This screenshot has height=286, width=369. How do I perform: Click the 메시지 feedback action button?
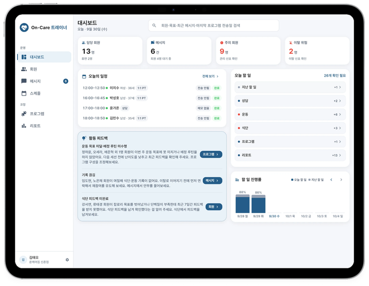coord(212,181)
